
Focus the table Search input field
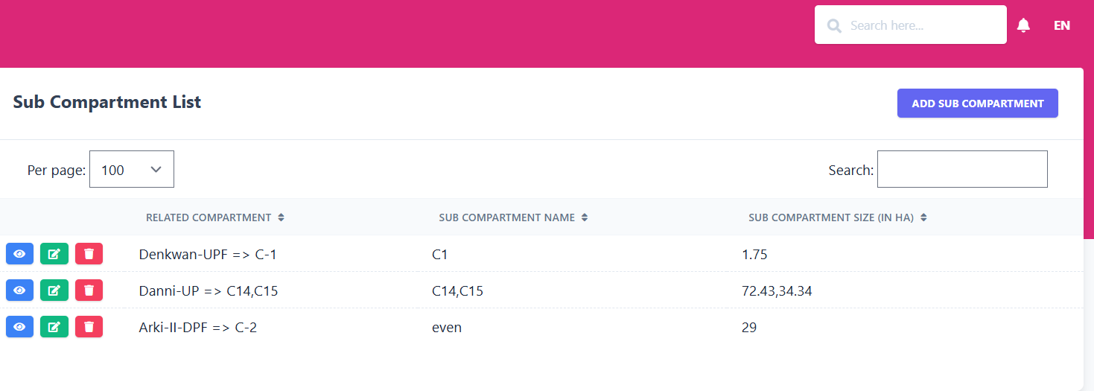pos(961,170)
